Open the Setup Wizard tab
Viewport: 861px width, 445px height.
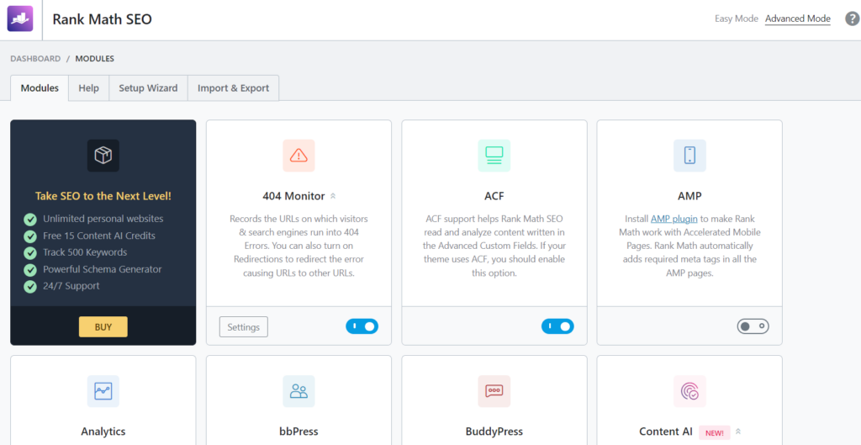click(x=148, y=87)
